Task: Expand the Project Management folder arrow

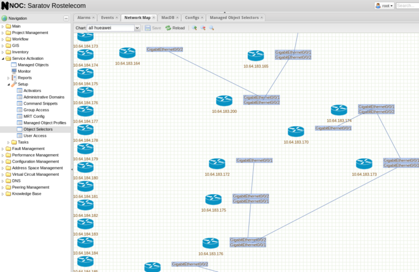Action: 3,33
